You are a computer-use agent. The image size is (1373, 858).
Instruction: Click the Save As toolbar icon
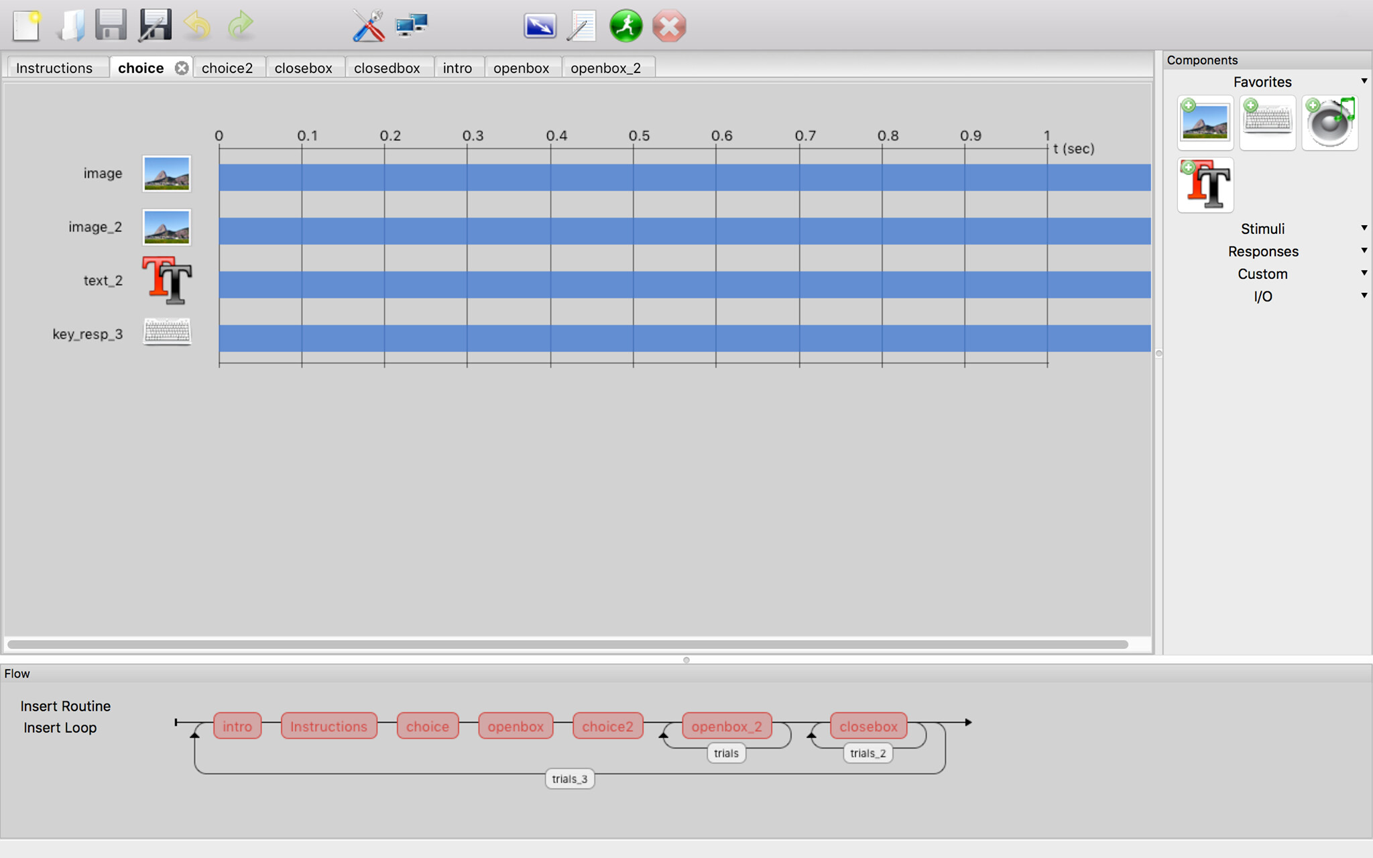tap(155, 26)
